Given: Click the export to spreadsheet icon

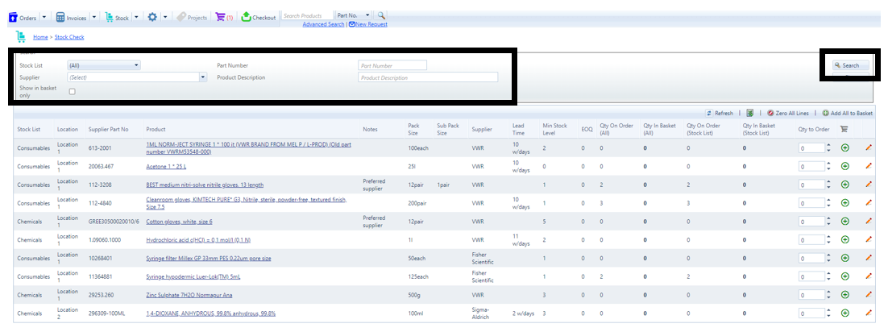Looking at the screenshot, I should [x=750, y=114].
